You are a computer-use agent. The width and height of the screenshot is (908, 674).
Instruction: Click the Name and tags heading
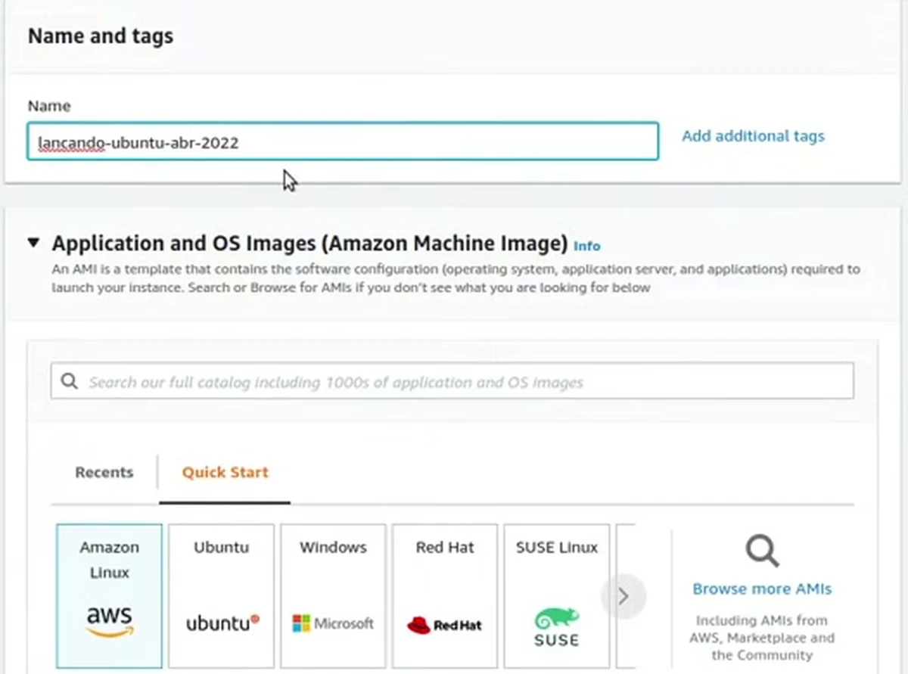[x=101, y=36]
